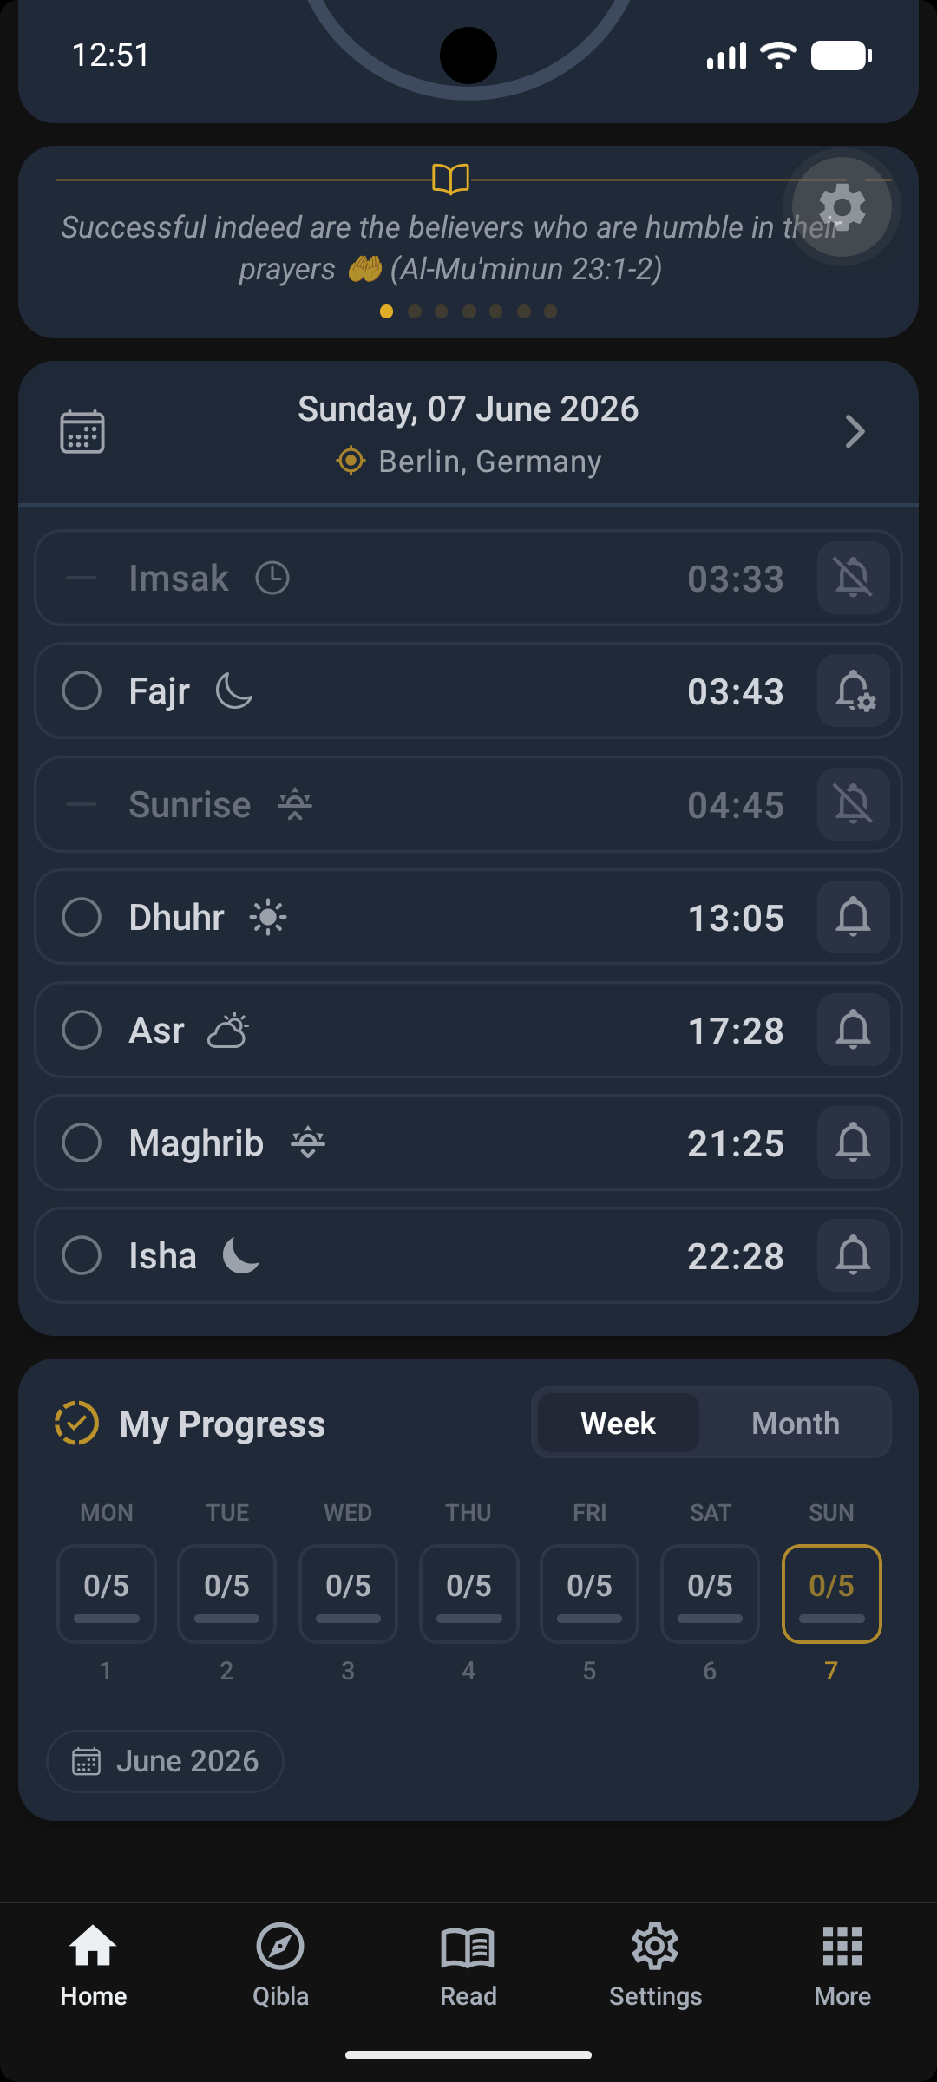Tap the Imsak muted bell icon
Image resolution: width=937 pixels, height=2082 pixels.
point(854,579)
